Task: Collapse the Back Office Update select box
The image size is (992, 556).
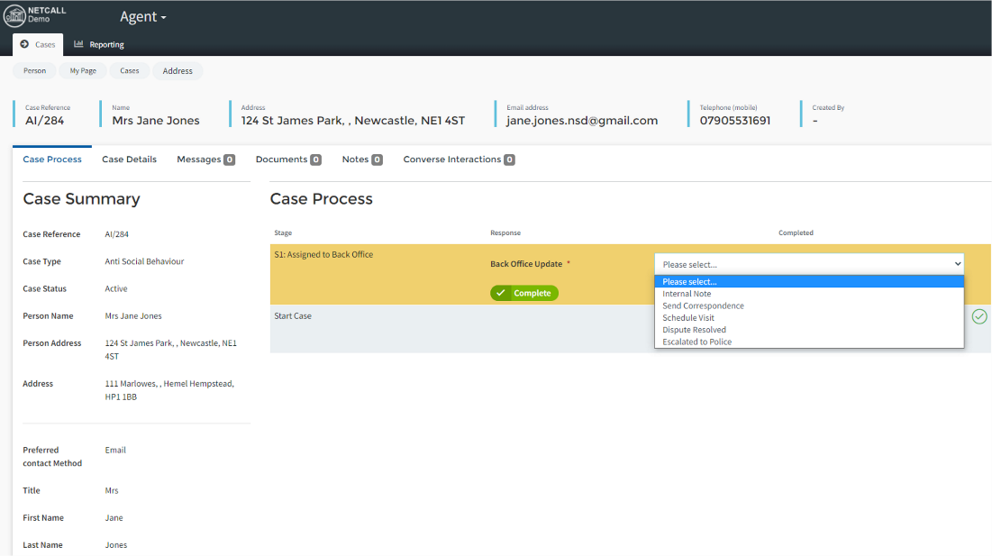Action: point(808,264)
